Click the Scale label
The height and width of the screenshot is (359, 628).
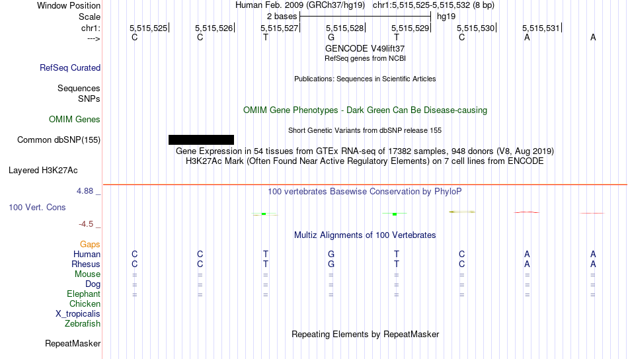tap(89, 17)
